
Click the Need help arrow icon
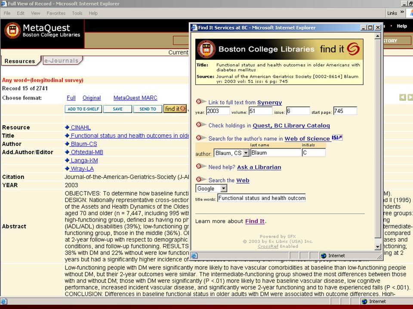tap(201, 166)
